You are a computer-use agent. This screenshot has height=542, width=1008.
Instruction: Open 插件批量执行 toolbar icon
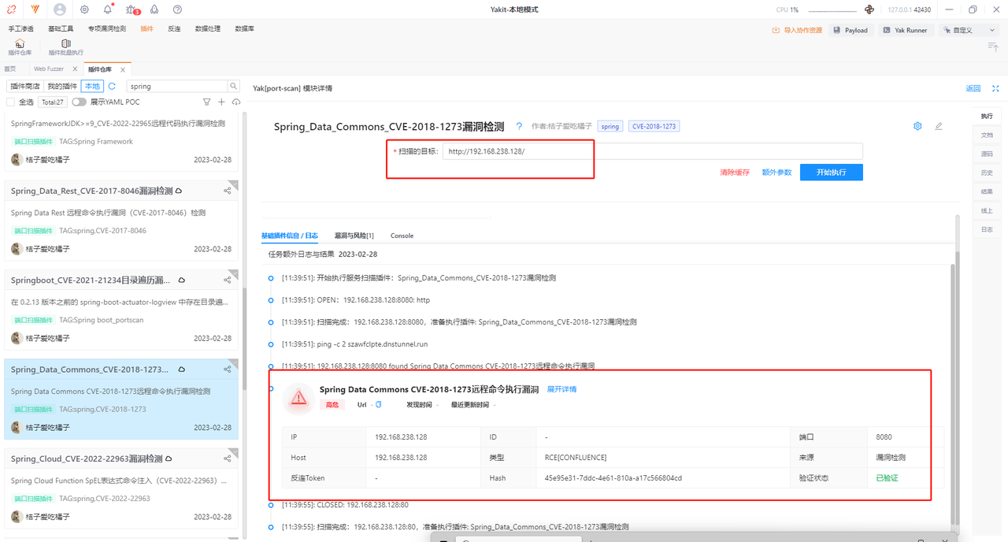click(66, 47)
